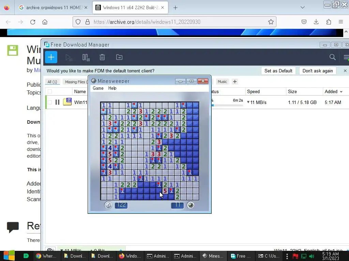Click the red 5 tile in Minesweeper's bottom rows
Viewport: 349px width, 261px height.
165,191
